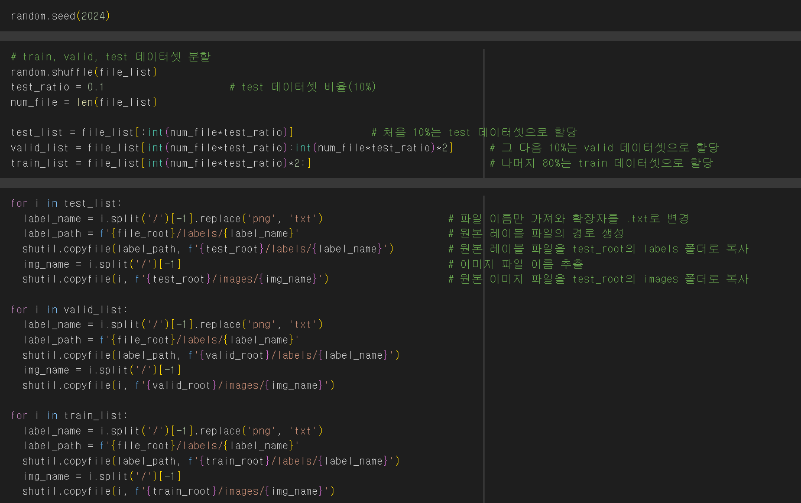801x503 pixels.
Task: Click the 'test_list = file_list[...]' assignment
Action: [x=152, y=132]
